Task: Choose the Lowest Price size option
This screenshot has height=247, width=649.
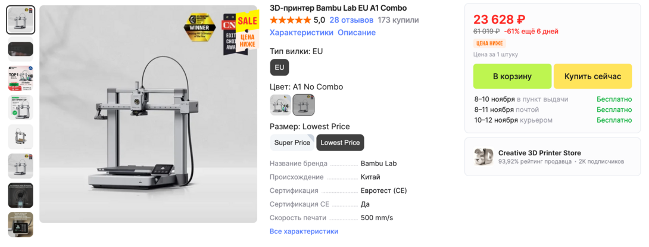Action: 340,143
